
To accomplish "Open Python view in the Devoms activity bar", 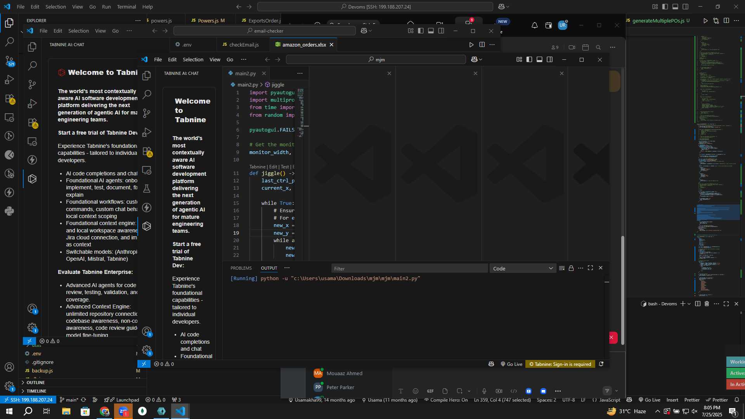I will point(9,211).
